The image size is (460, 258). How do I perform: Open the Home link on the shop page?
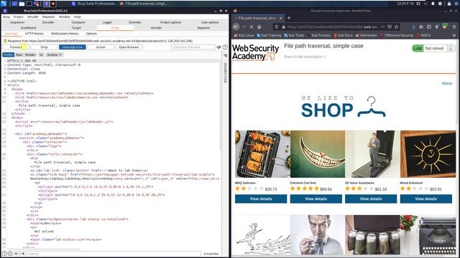pos(447,83)
